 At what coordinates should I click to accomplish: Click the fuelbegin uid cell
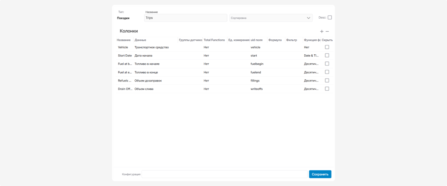click(x=257, y=64)
